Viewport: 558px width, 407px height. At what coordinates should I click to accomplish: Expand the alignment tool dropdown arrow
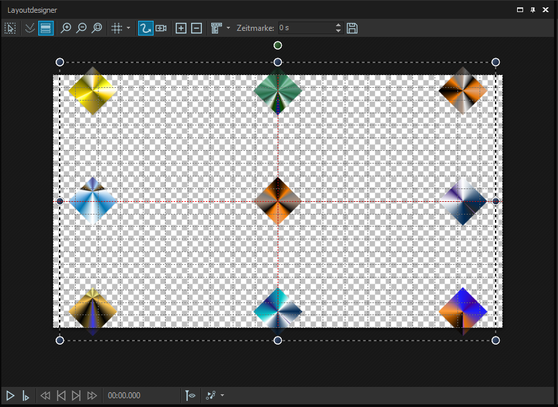pos(228,28)
